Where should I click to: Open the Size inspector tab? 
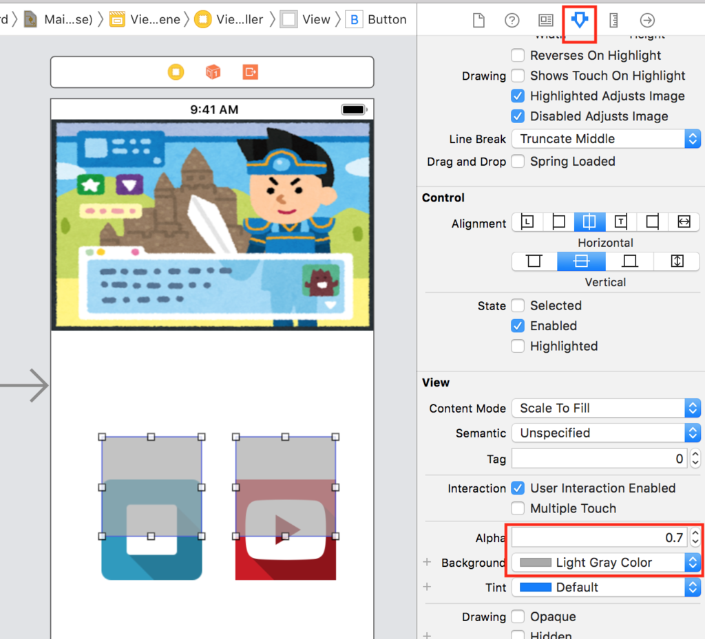[613, 20]
